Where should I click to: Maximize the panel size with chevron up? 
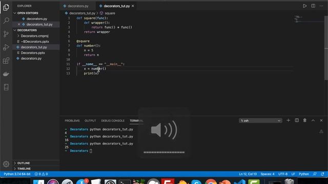[313, 121]
